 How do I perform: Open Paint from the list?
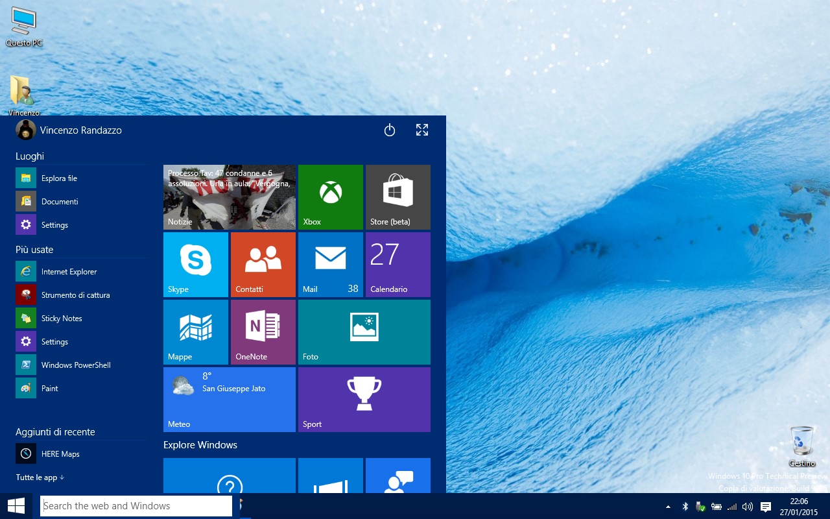[x=80, y=389]
